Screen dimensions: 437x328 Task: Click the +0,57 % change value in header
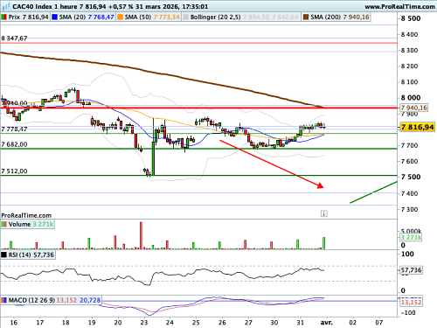click(121, 6)
